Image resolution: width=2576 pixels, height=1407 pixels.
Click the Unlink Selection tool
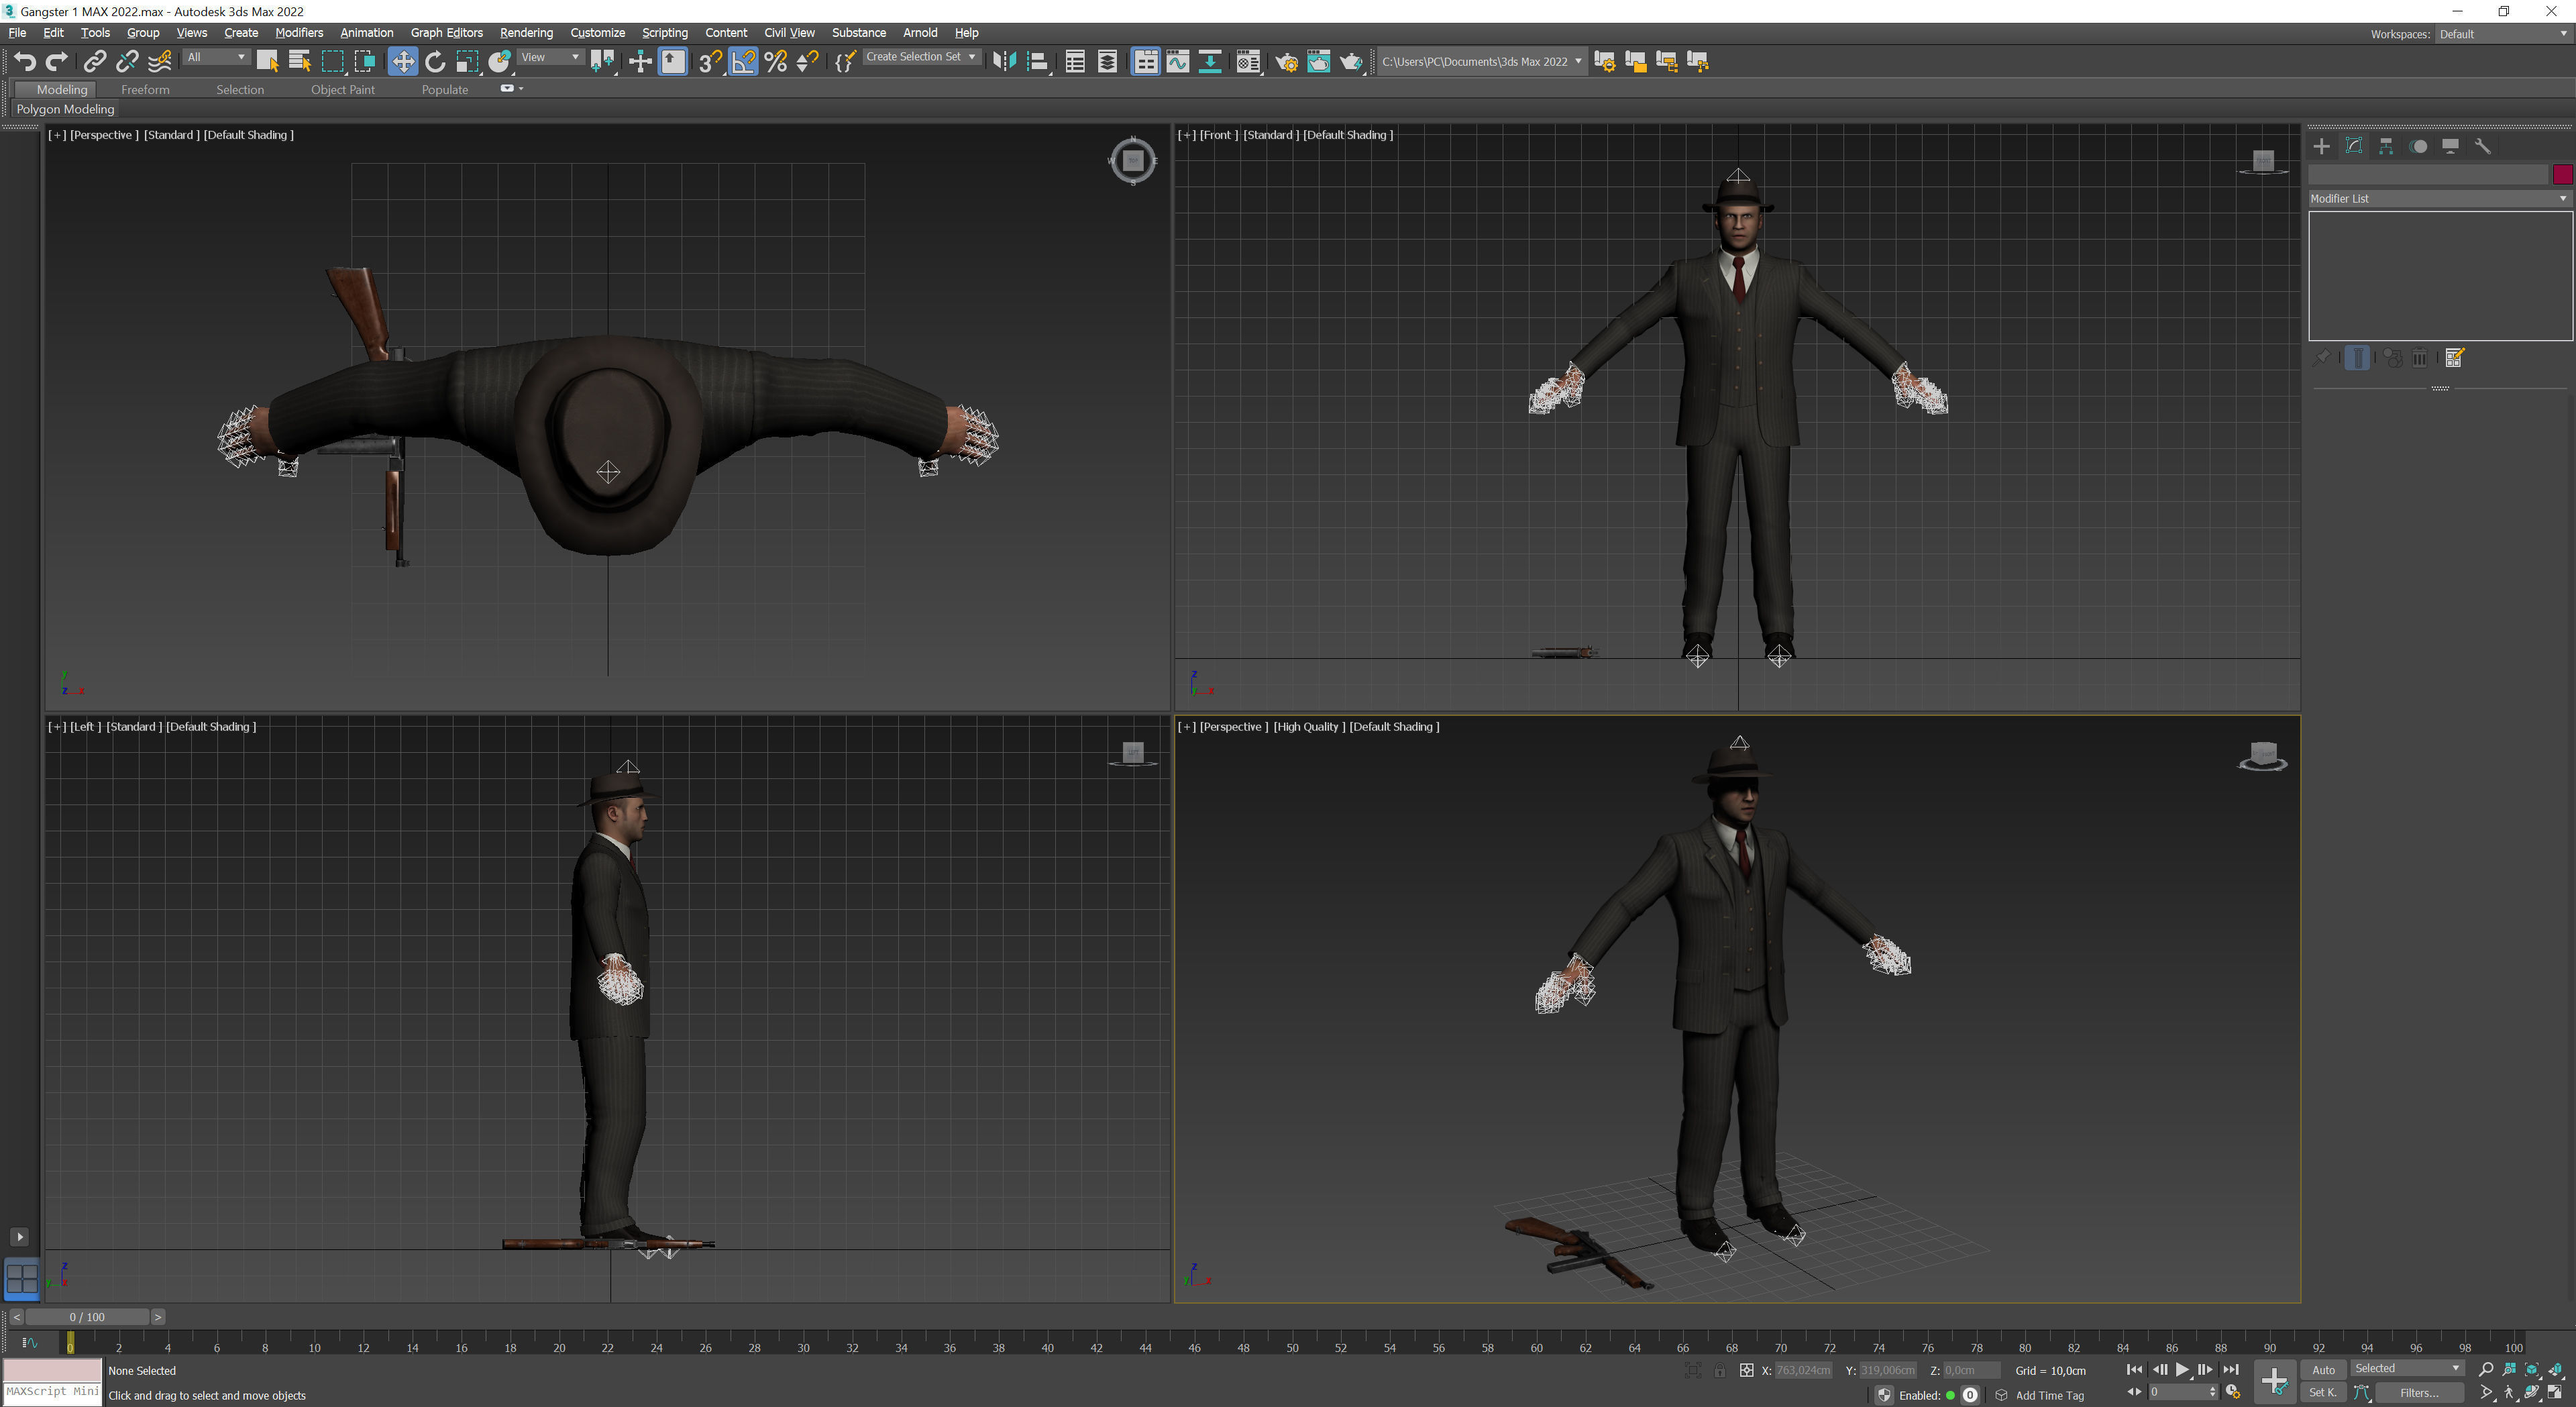click(x=127, y=62)
